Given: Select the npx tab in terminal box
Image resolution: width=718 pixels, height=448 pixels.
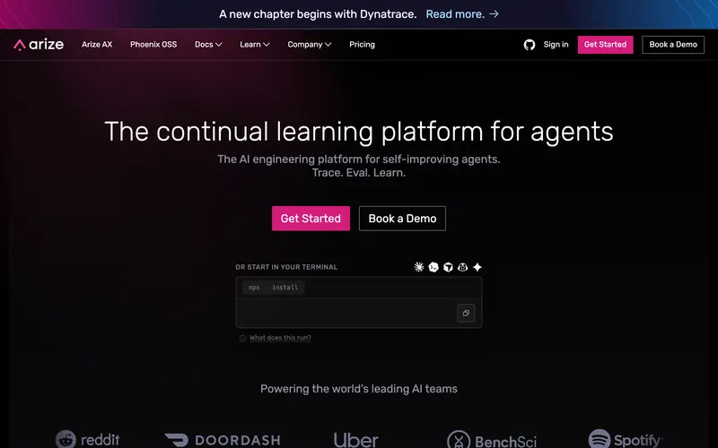Looking at the screenshot, I should click(x=254, y=288).
